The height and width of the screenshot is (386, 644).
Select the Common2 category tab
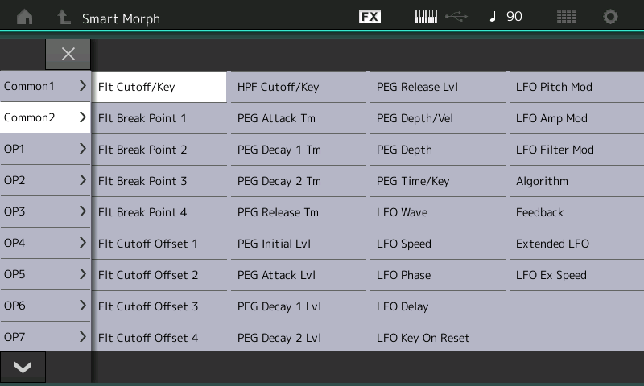(45, 117)
